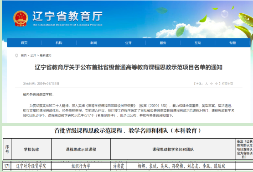Click the 备注 column header
The width and height of the screenshot is (253, 172).
pos(244,149)
